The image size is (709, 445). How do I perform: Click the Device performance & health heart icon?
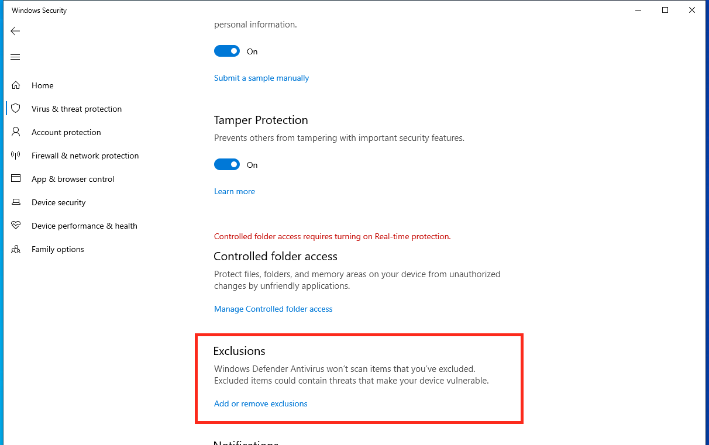click(16, 226)
